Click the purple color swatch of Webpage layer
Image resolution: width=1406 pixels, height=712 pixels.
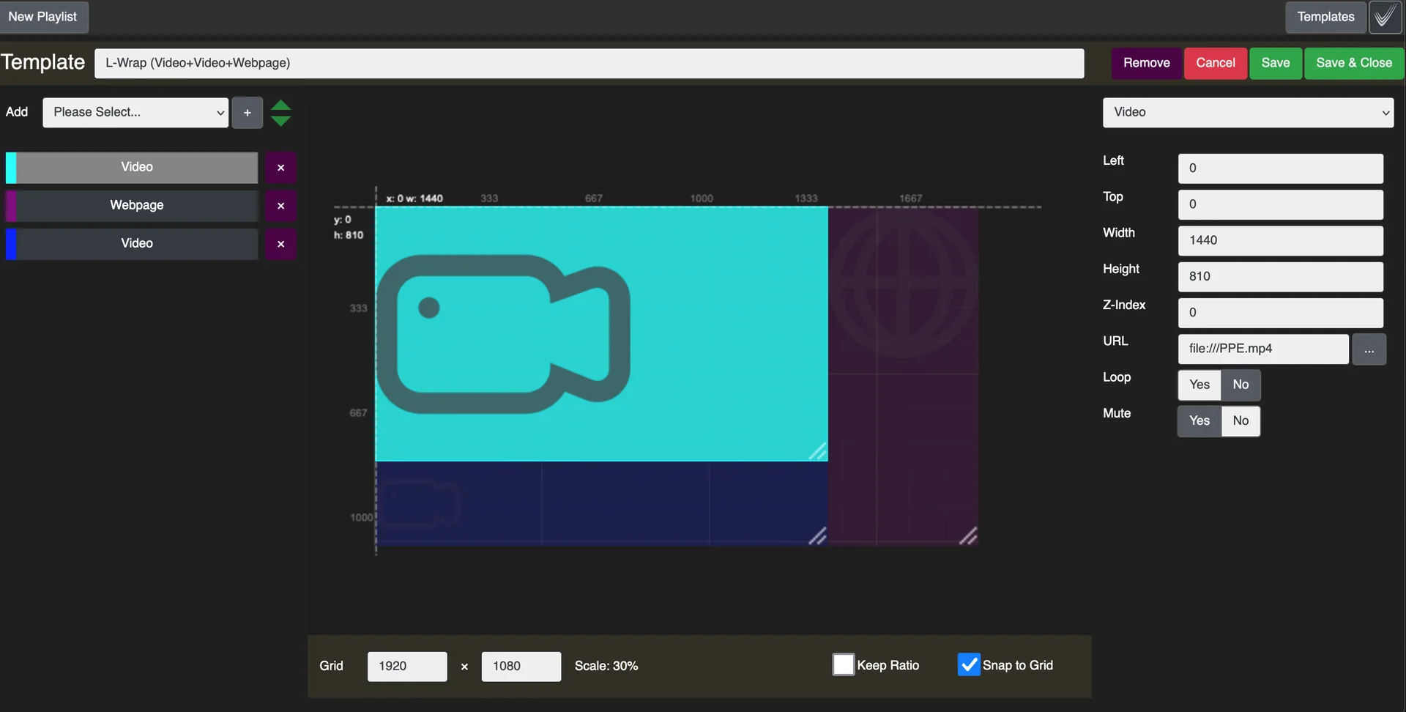[x=11, y=206]
